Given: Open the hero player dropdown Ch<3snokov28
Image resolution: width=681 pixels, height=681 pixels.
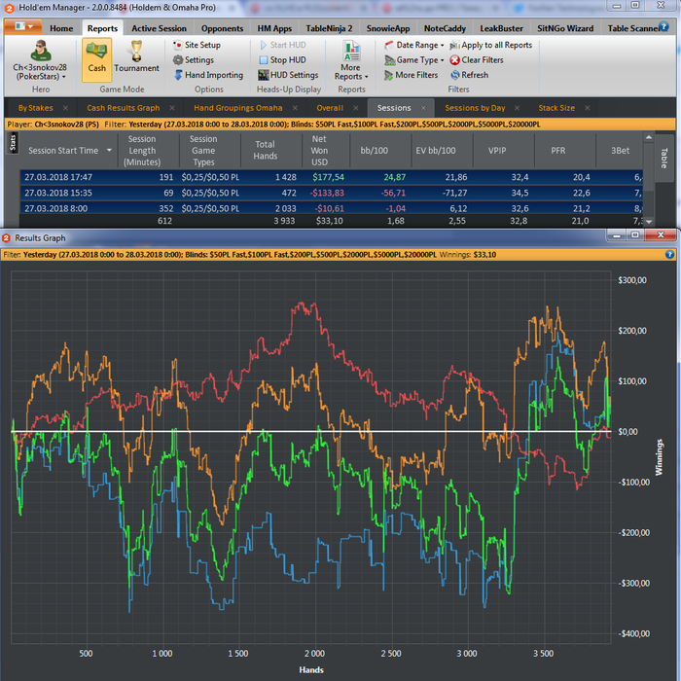Looking at the screenshot, I should click(40, 60).
